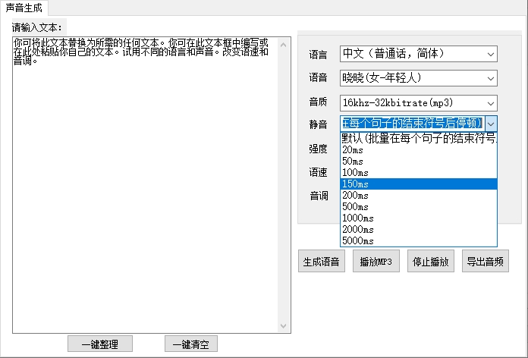Pick 500ms from the dropdown list
Screen dimensions: 528x358
418,207
